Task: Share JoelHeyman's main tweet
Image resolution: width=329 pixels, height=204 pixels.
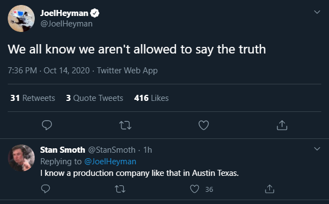Action: pyautogui.click(x=282, y=125)
